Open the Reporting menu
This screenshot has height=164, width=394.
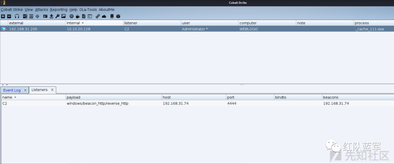click(x=58, y=9)
